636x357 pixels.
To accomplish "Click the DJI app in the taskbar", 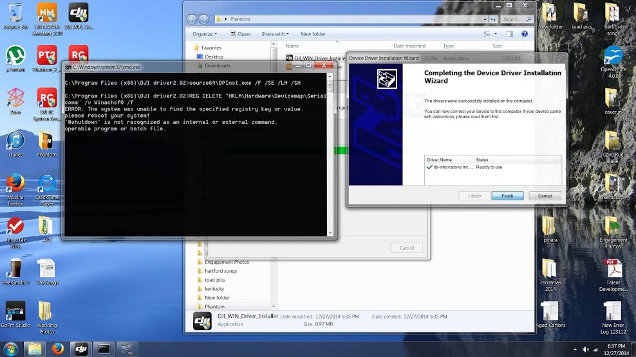I will (81, 349).
